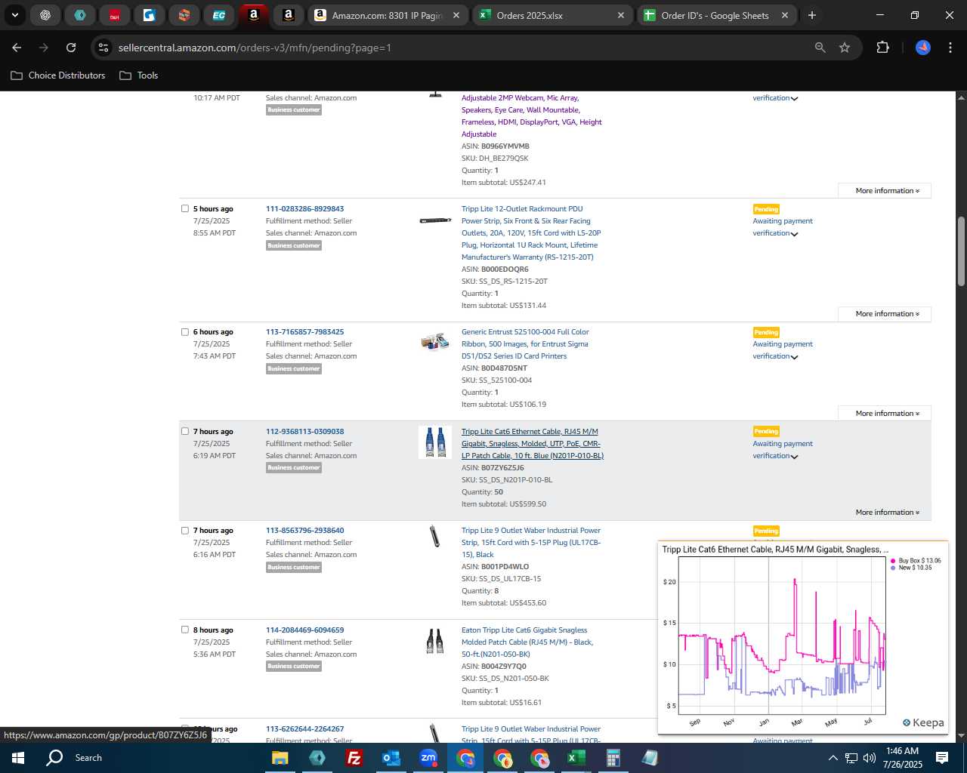Open Chrome three-dot menu
The width and height of the screenshot is (967, 773).
tap(950, 48)
